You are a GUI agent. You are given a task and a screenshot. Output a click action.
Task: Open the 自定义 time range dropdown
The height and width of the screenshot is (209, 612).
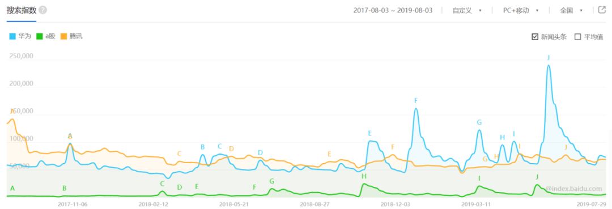point(467,11)
